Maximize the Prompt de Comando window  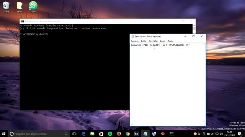tap(183, 21)
